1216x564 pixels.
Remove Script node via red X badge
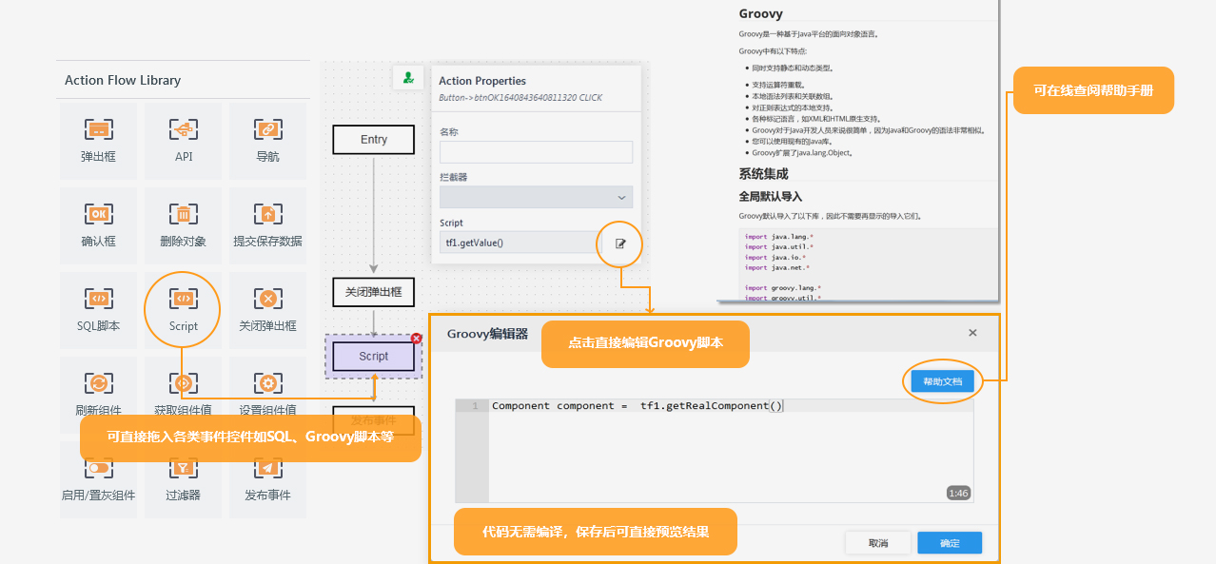tap(416, 338)
